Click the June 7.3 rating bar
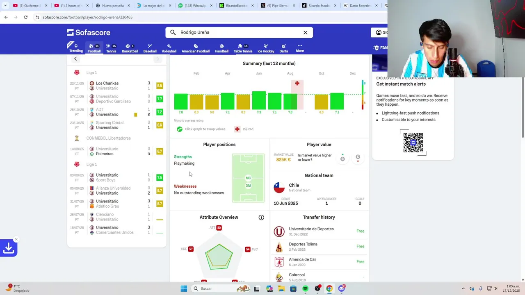 pyautogui.click(x=259, y=100)
